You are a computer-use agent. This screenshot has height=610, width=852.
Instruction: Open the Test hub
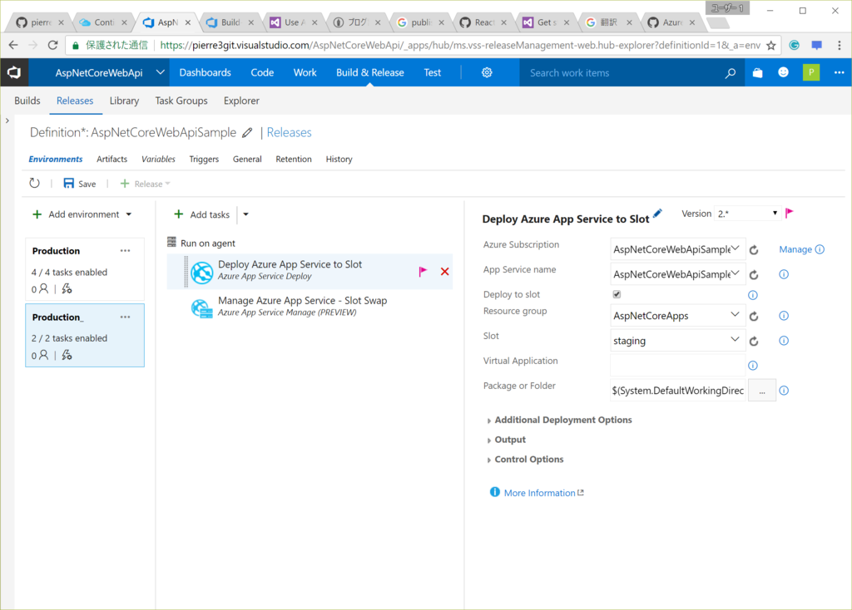pyautogui.click(x=433, y=72)
